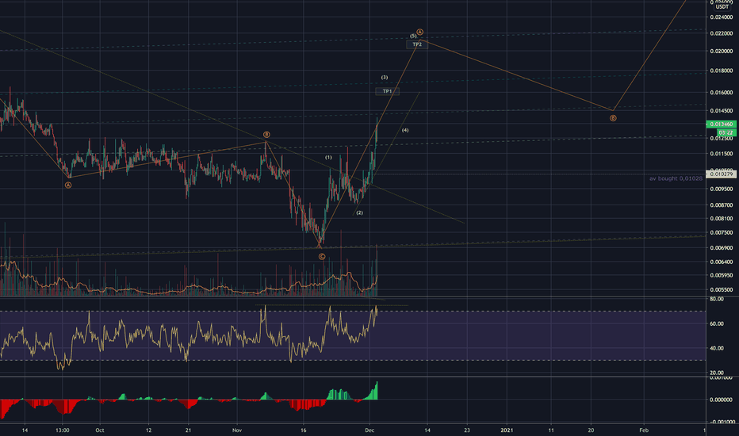Click the Nov time axis label

coord(237,430)
